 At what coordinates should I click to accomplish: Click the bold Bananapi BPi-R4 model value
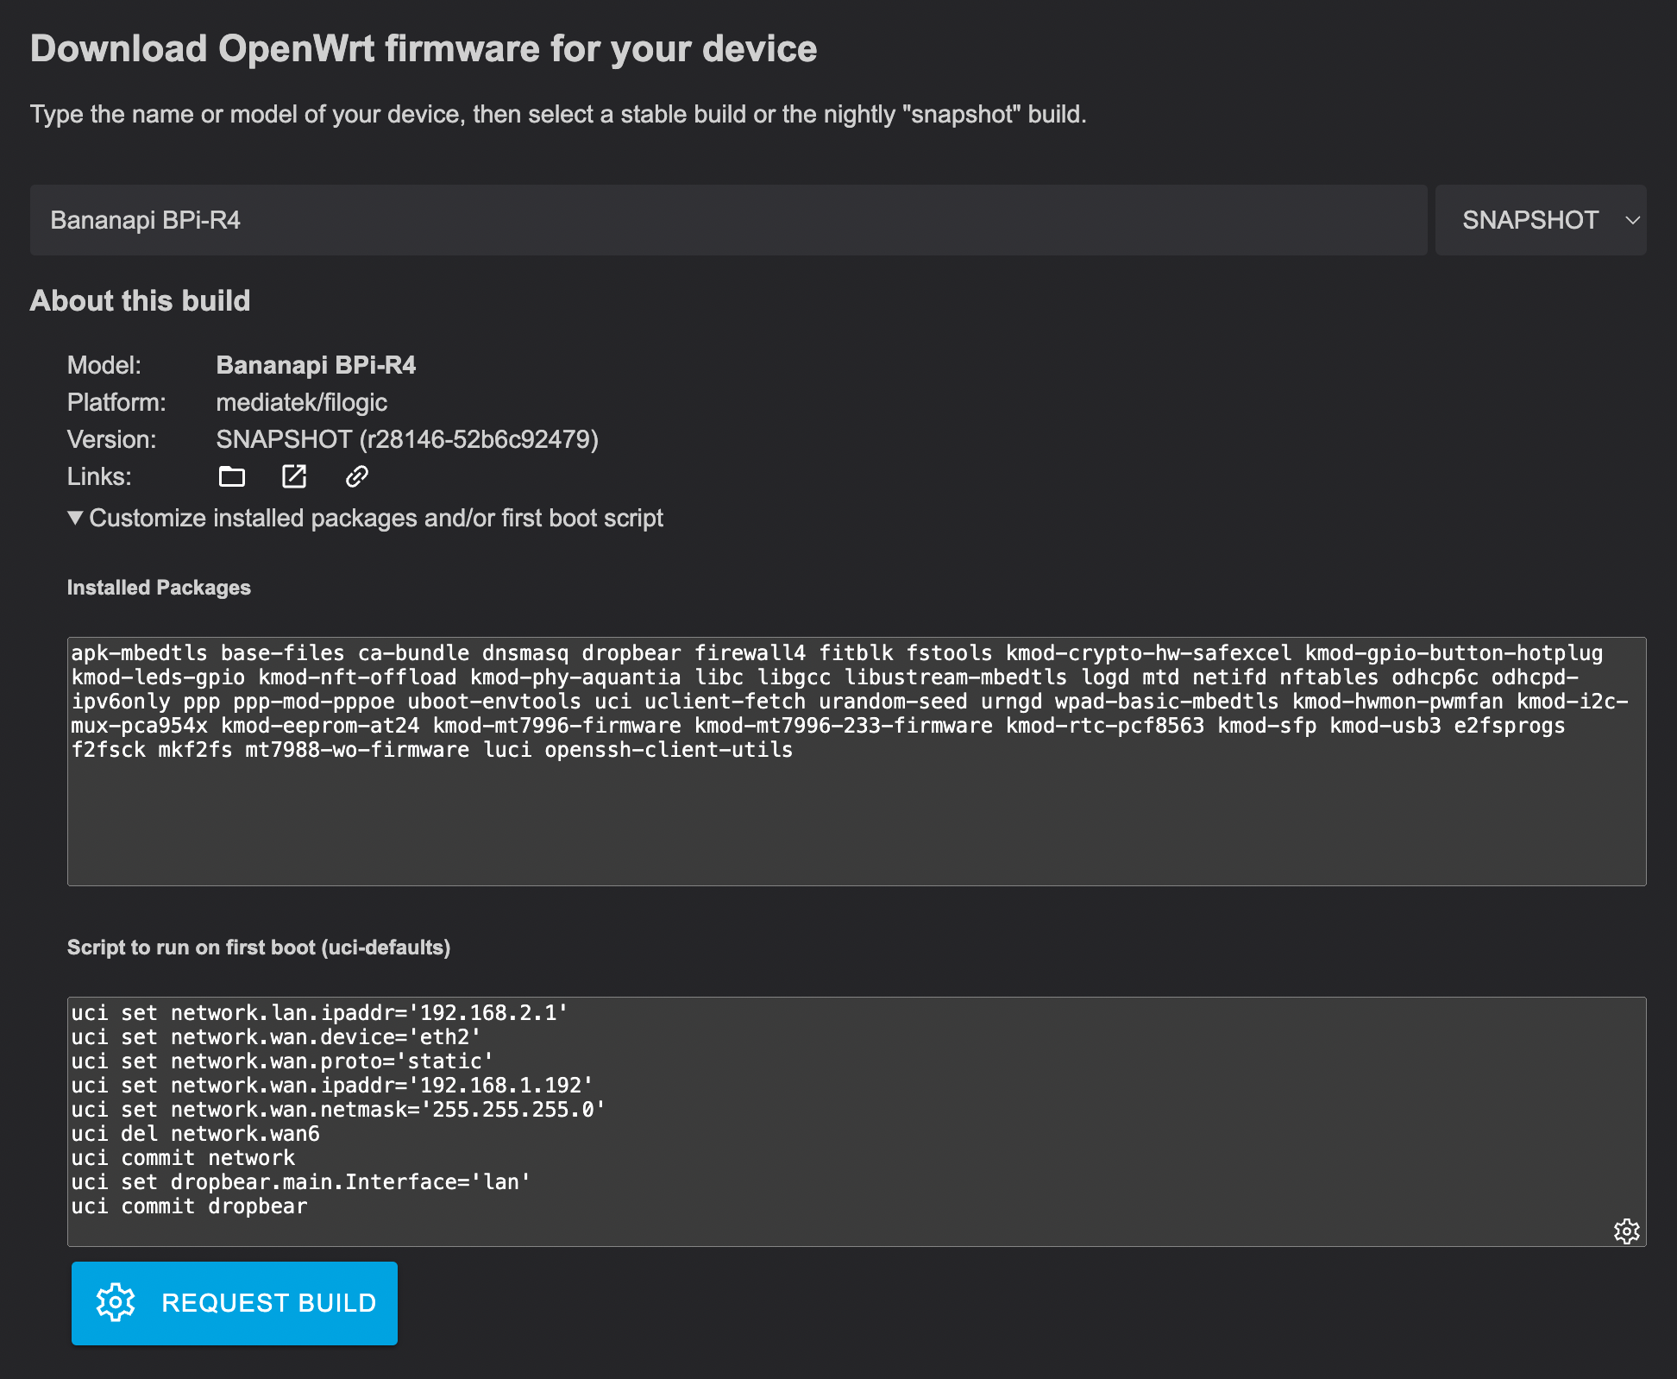pyautogui.click(x=316, y=365)
